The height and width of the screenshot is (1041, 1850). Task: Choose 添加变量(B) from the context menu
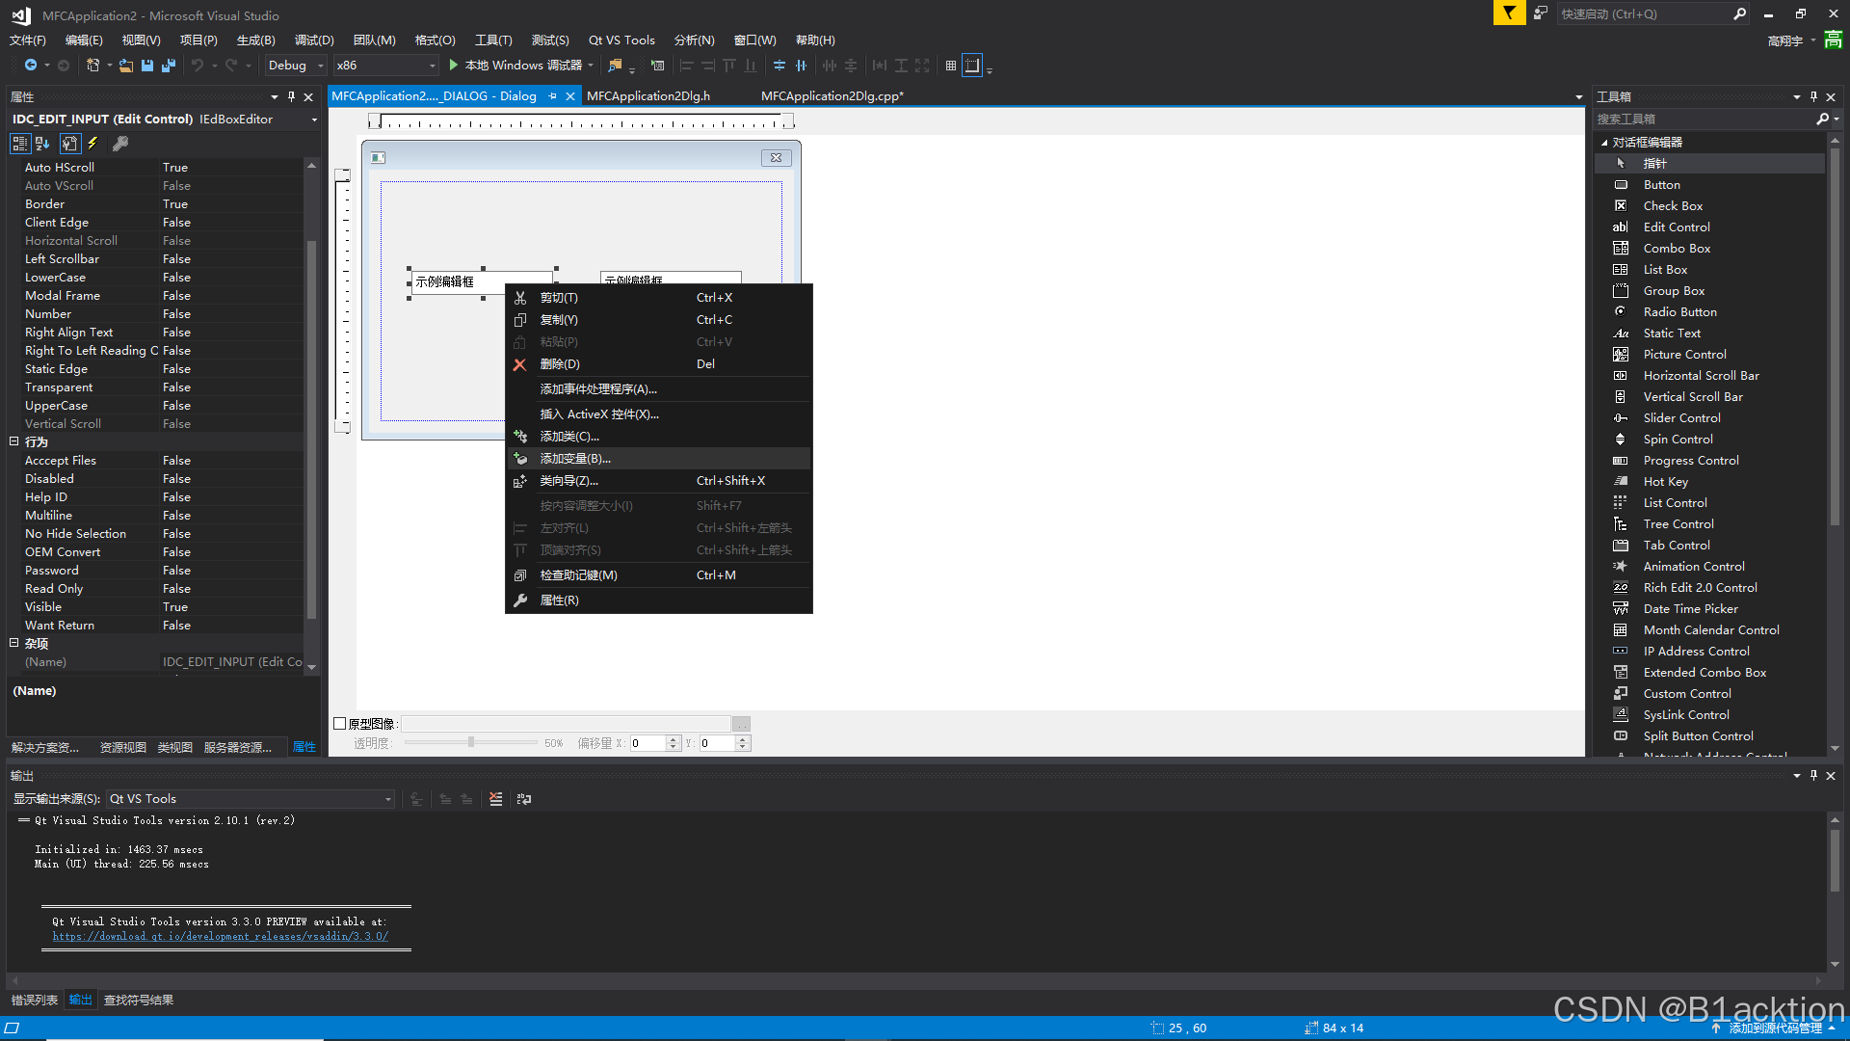click(575, 458)
